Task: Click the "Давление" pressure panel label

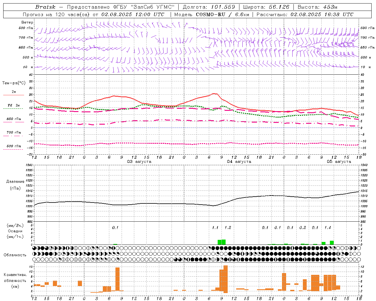Action: tap(15, 182)
